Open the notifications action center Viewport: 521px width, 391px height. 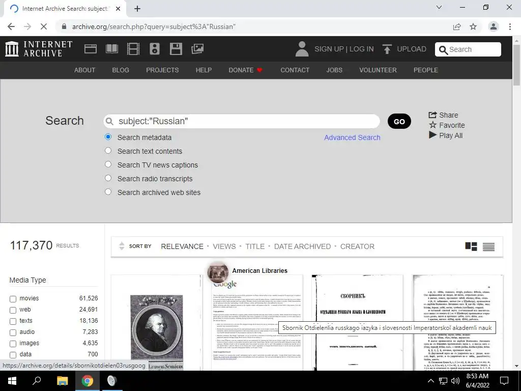coord(504,381)
